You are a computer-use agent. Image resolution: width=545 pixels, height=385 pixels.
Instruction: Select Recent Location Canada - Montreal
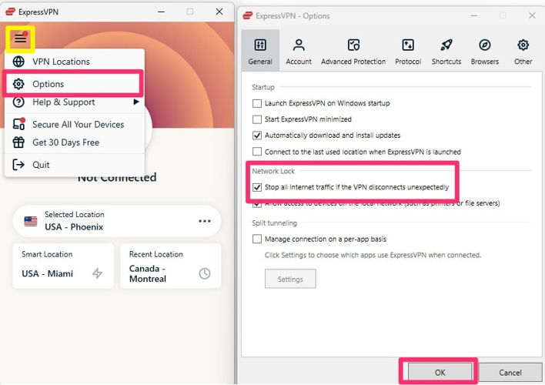pos(170,266)
